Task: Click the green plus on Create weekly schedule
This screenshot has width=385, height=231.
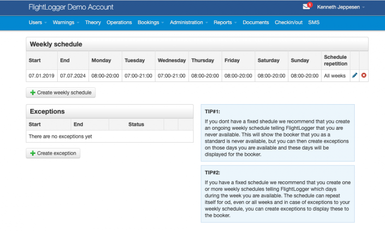Action: (x=33, y=93)
